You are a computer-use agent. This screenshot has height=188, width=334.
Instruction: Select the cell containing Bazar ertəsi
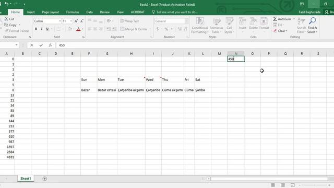coord(107,90)
